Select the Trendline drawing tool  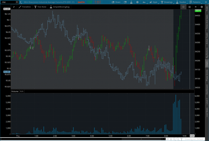coord(25,7)
